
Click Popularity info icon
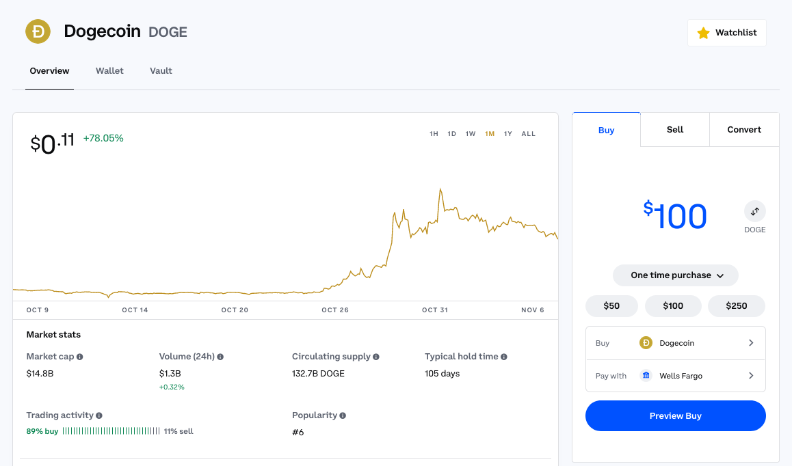tap(343, 415)
